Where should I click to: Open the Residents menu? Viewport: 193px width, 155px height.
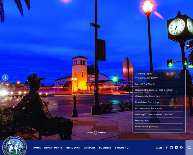click(x=73, y=148)
